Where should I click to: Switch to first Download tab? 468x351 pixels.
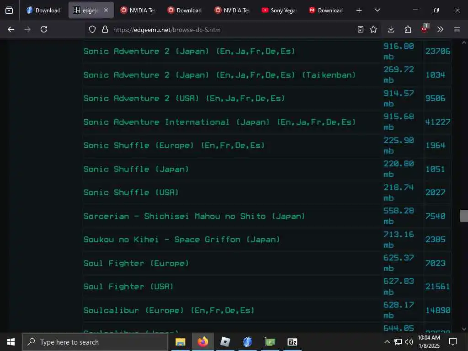point(43,10)
